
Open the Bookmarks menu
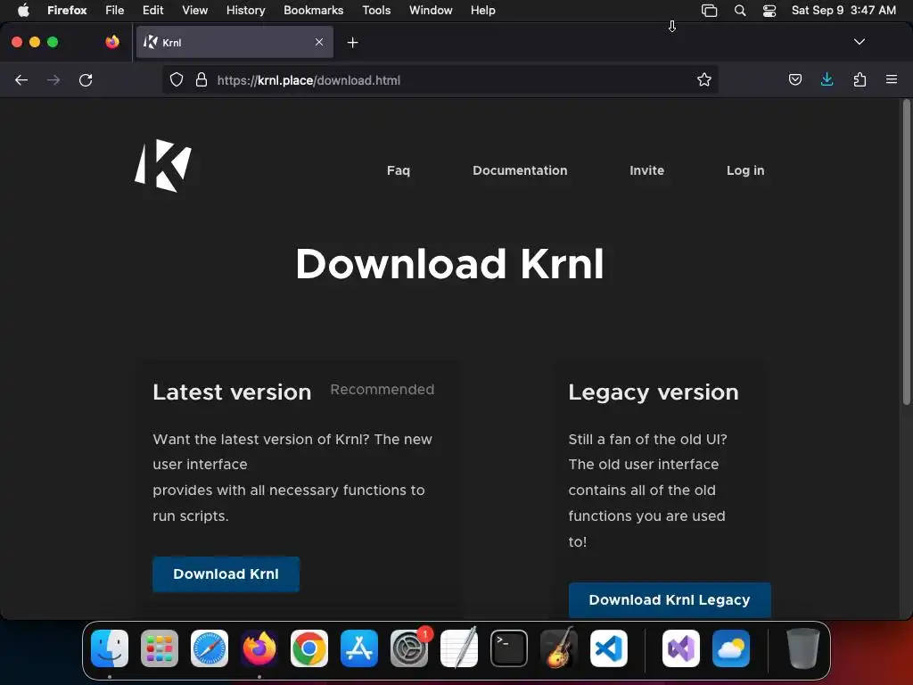[313, 10]
